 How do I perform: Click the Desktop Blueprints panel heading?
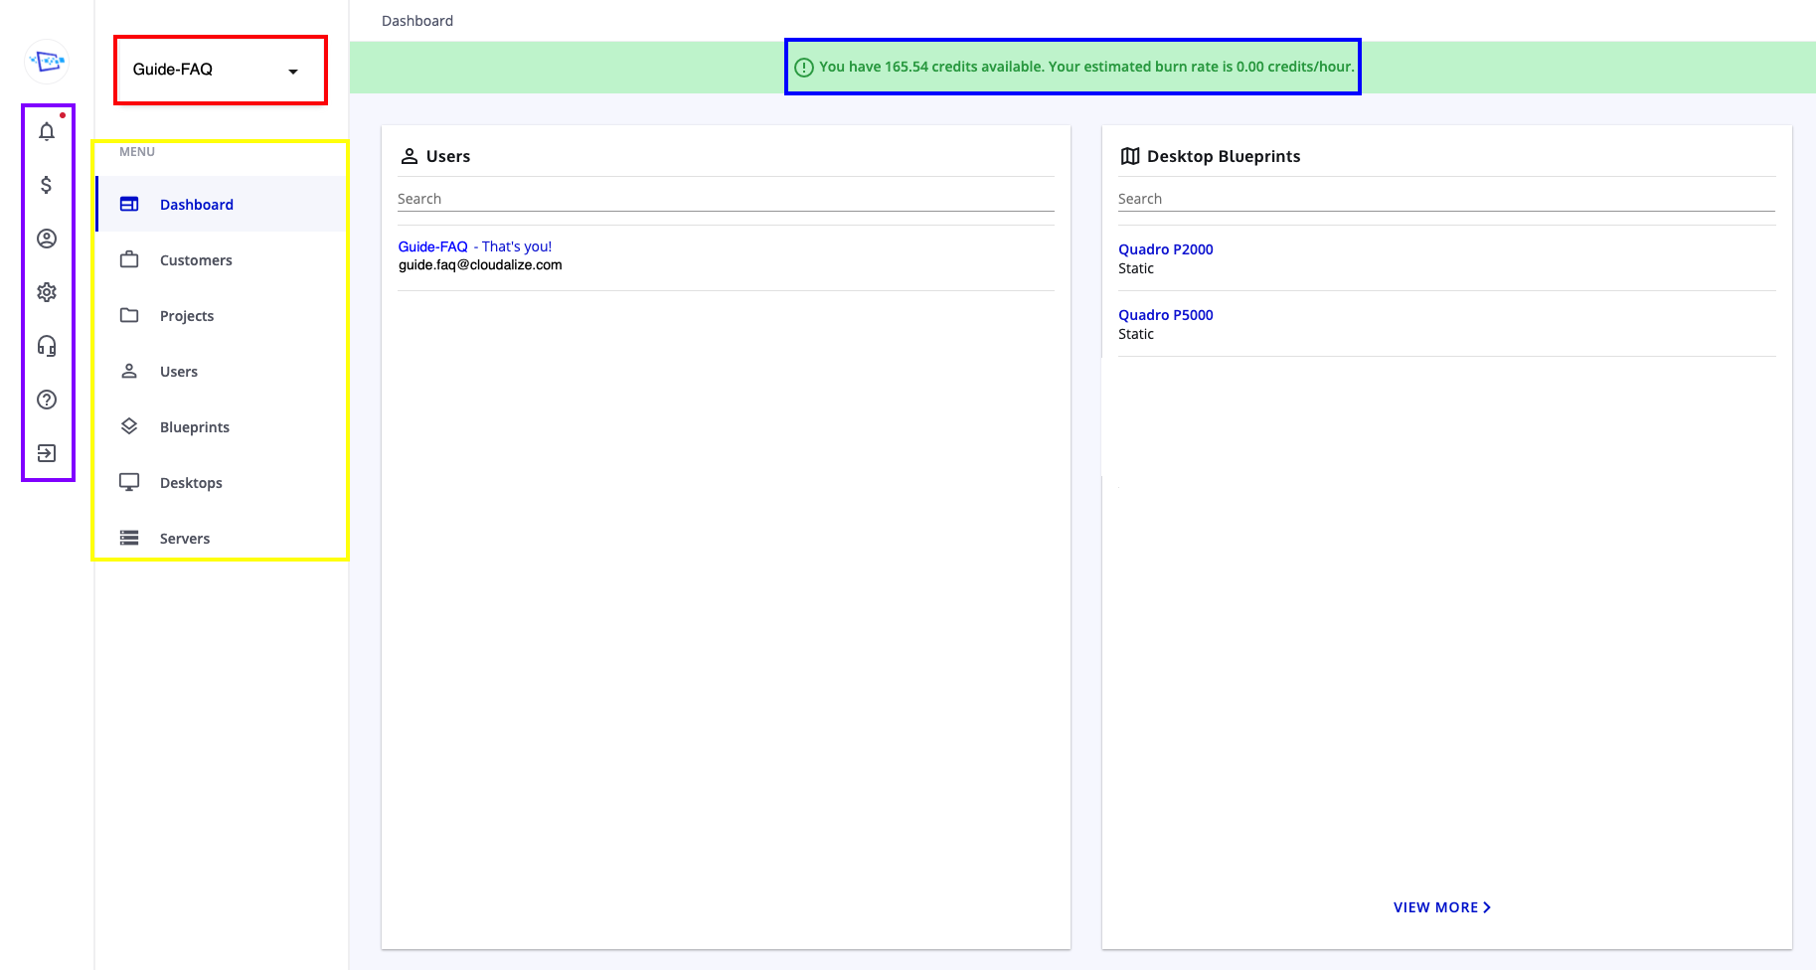coord(1224,156)
